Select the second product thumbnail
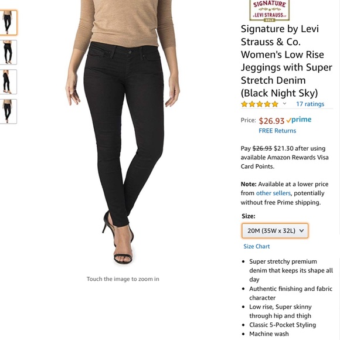 point(8,52)
